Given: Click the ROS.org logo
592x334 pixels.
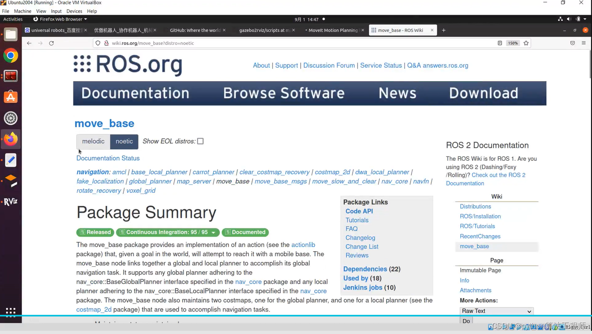Looking at the screenshot, I should click(x=128, y=65).
